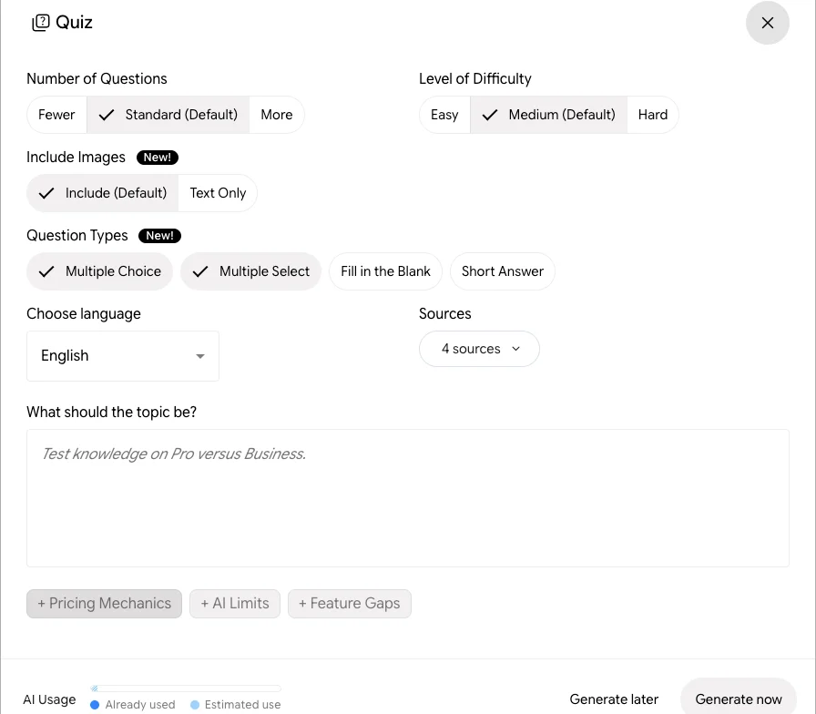Close the Quiz dialog
816x714 pixels.
(767, 23)
